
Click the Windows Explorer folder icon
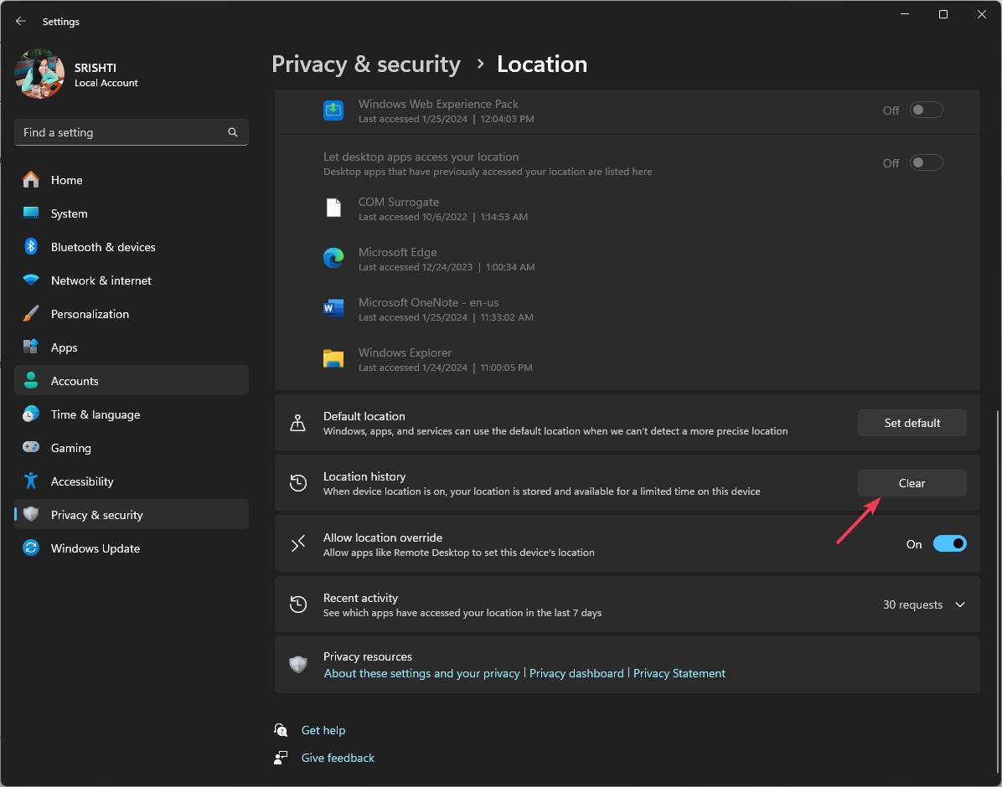333,359
